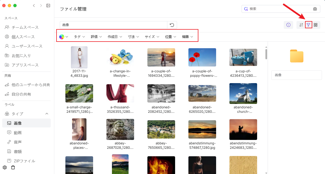
Task: Open the color wheel filter
Action: click(63, 37)
